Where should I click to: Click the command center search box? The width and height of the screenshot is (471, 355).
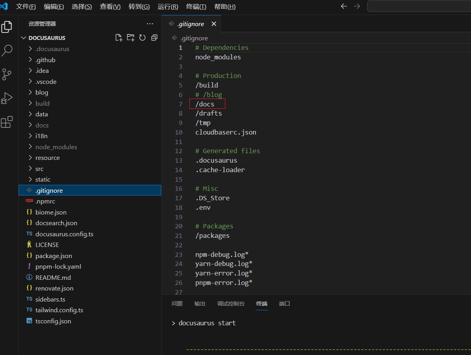point(419,6)
